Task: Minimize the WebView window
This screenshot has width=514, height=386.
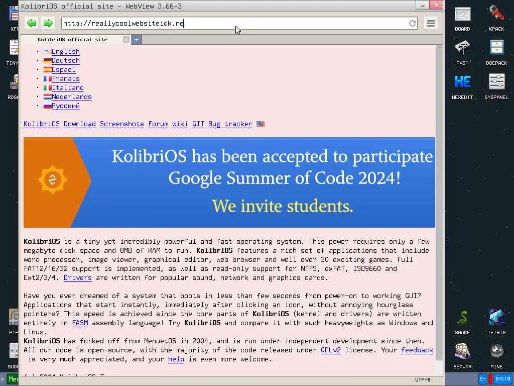Action: coord(422,6)
